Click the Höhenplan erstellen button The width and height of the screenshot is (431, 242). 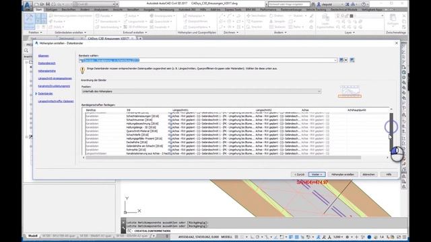pyautogui.click(x=343, y=175)
